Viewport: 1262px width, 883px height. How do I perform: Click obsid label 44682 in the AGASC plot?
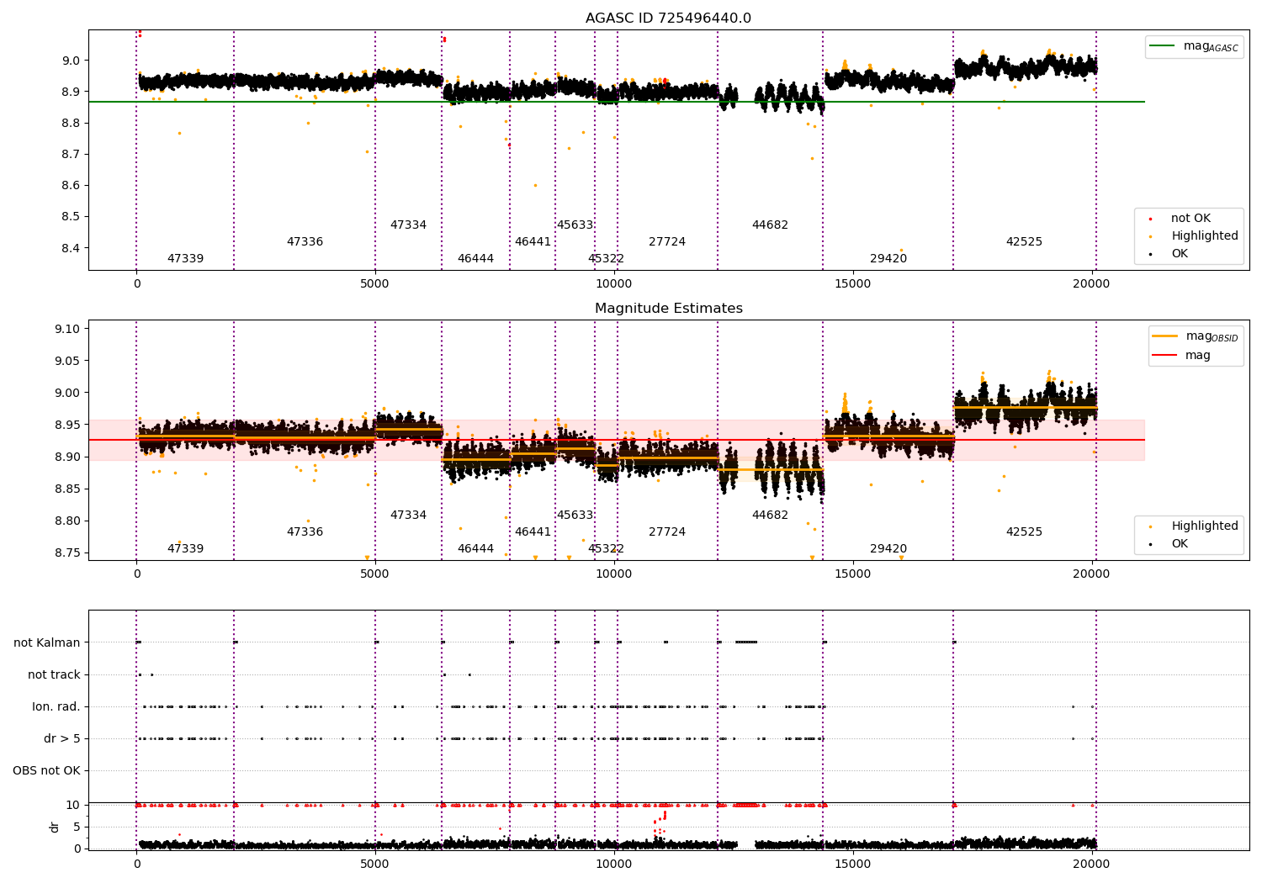(x=770, y=225)
